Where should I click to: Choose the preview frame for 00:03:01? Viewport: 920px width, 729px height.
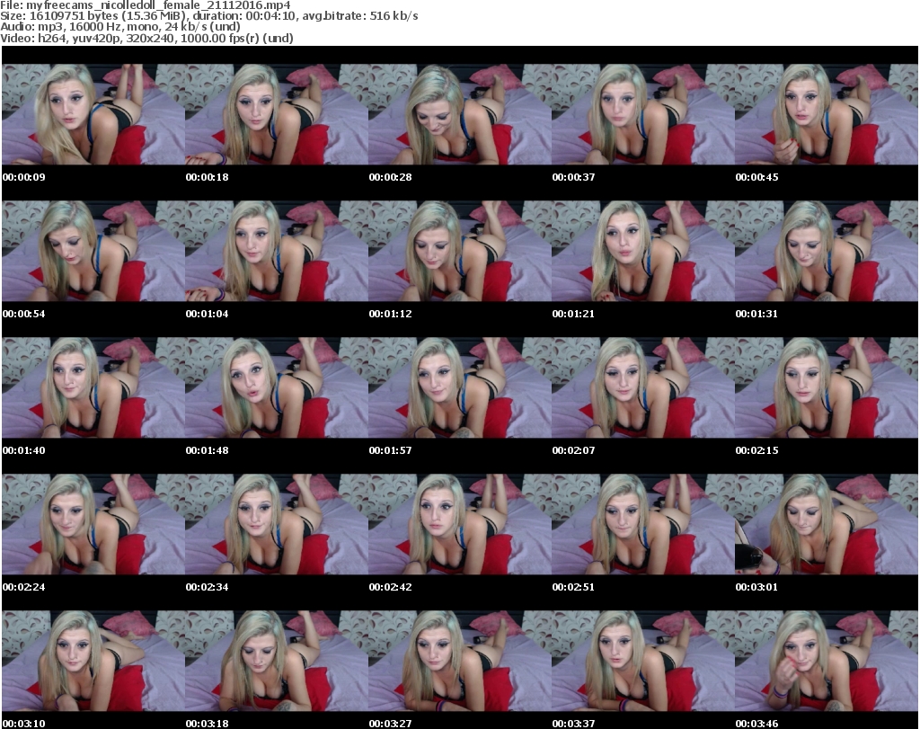coord(827,524)
